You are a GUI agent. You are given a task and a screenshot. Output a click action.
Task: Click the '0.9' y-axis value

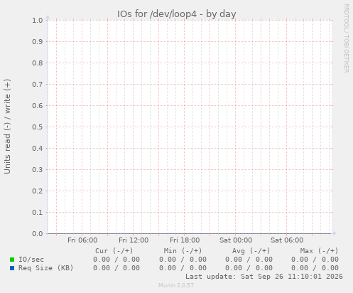pos(38,41)
